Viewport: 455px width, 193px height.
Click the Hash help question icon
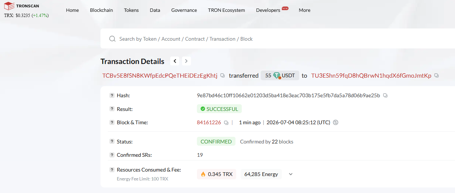(x=112, y=95)
